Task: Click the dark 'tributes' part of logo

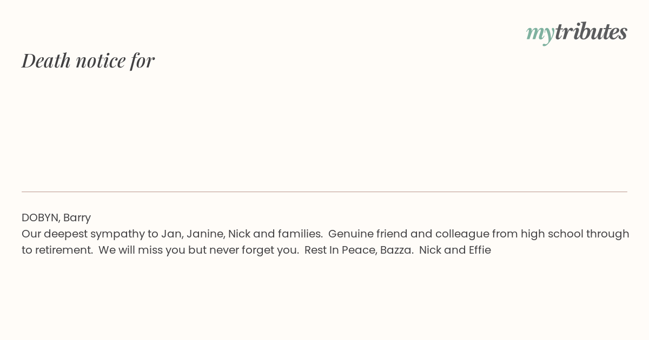Action: coord(591,31)
